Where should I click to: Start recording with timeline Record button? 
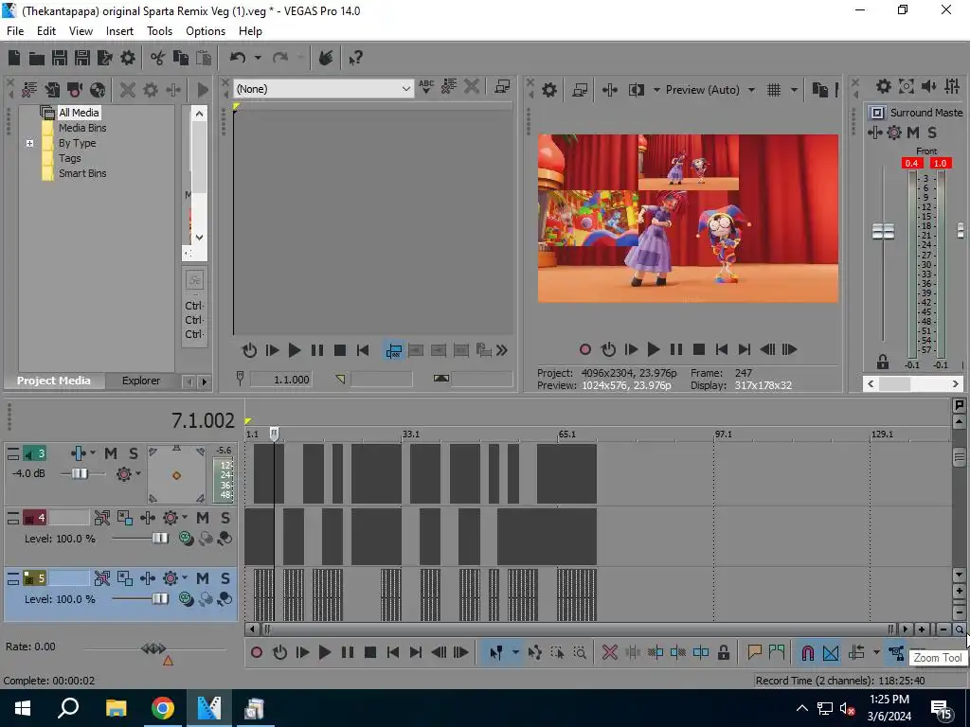point(256,652)
